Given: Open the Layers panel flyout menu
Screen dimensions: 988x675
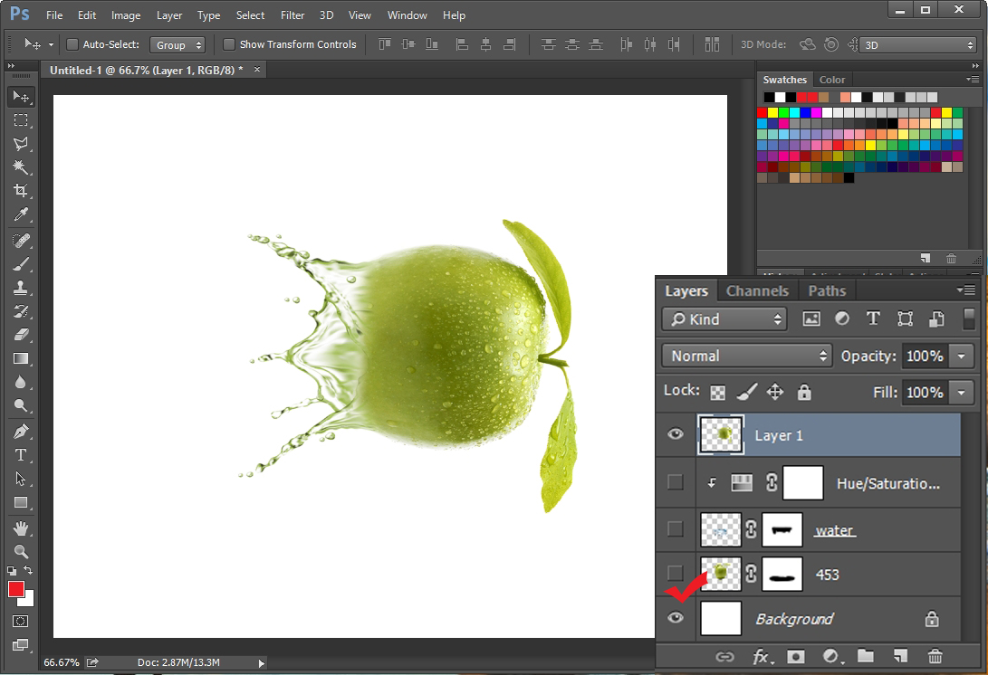Looking at the screenshot, I should tap(966, 290).
